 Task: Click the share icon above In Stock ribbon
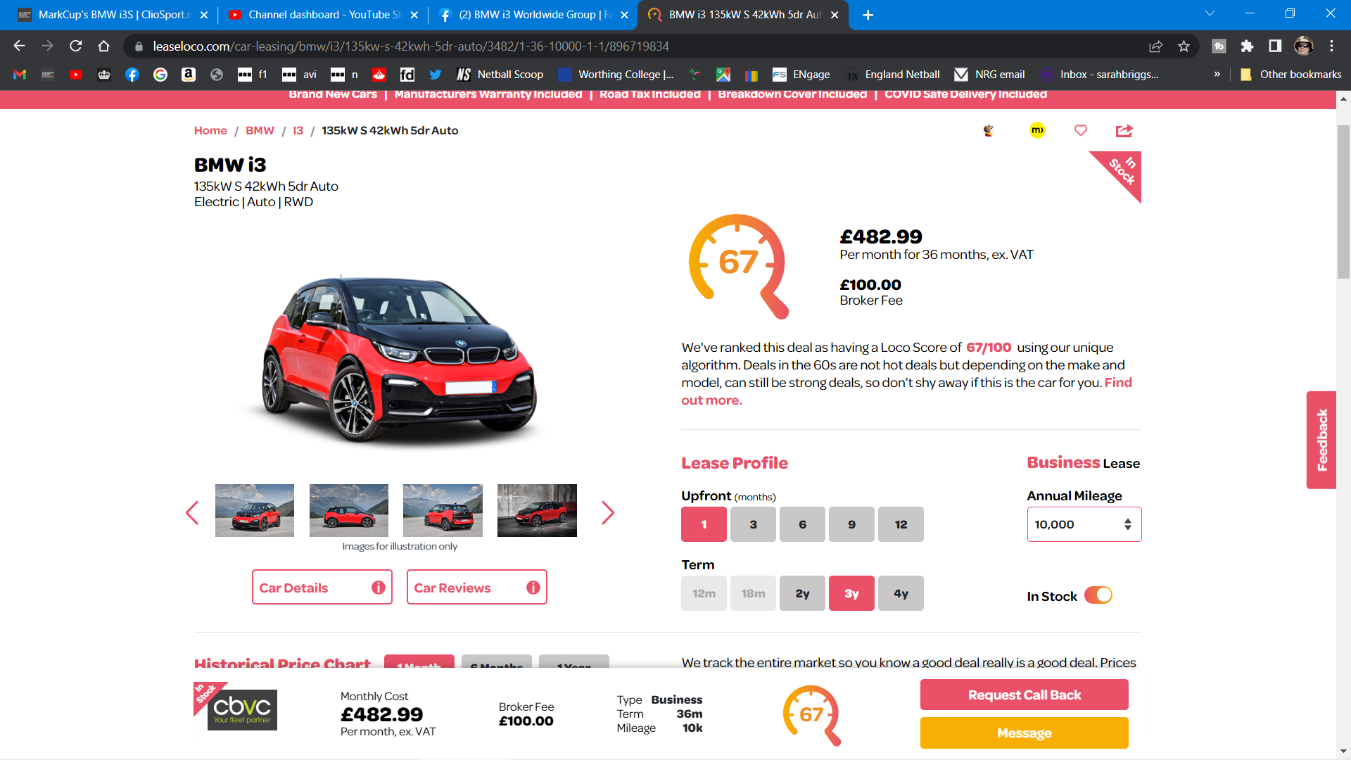[1124, 131]
